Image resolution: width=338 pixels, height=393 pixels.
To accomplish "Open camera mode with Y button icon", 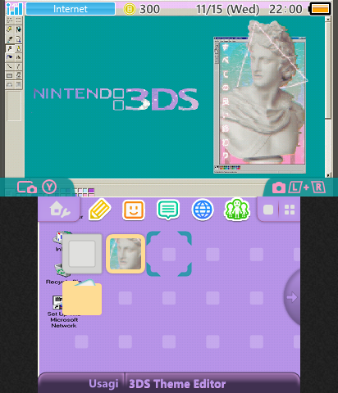I will coord(37,187).
